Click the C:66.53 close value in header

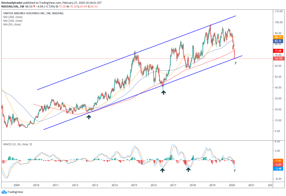click(93, 7)
